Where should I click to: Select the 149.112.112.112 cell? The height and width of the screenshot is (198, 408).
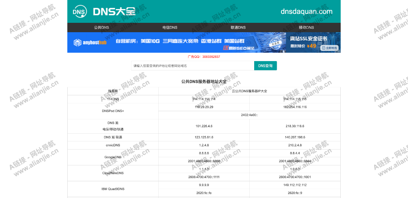pos(295,185)
